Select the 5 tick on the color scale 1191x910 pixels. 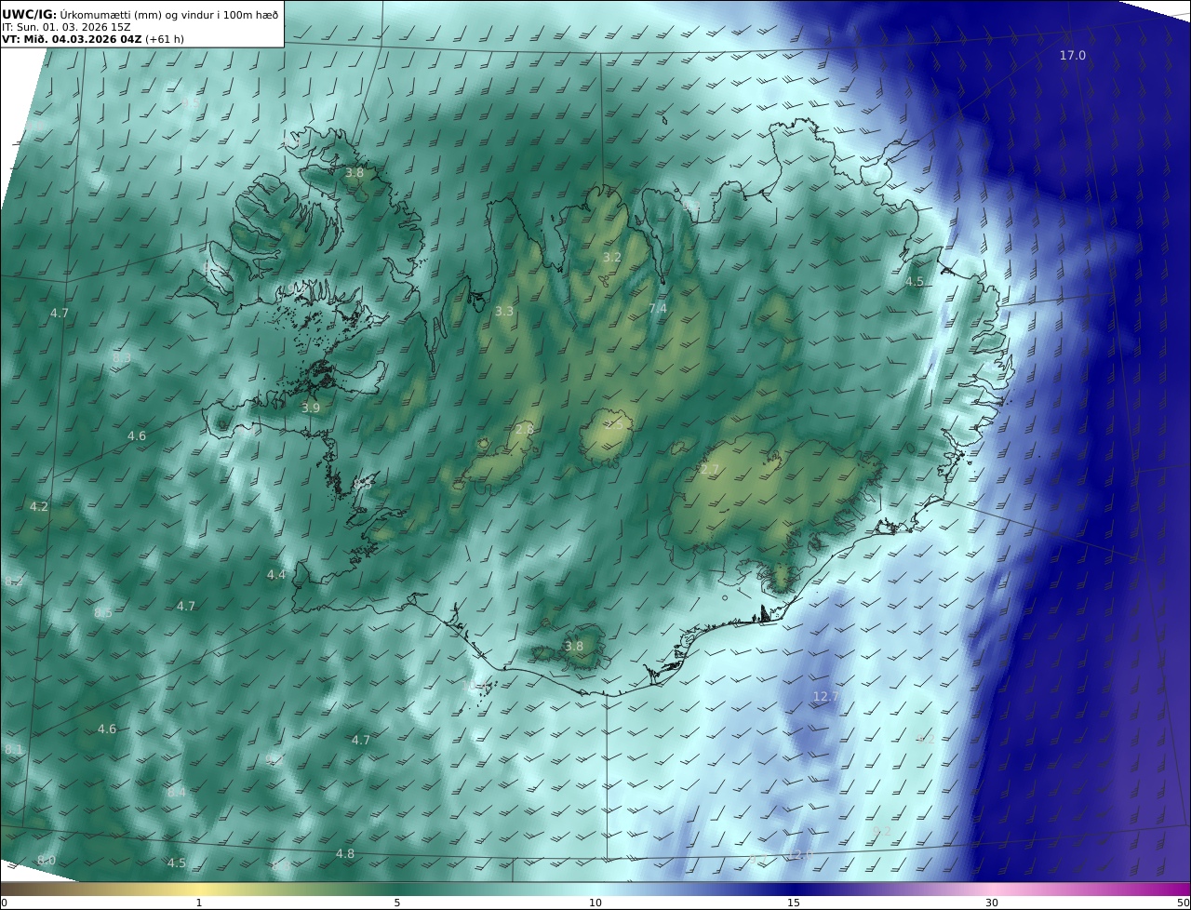point(397,903)
